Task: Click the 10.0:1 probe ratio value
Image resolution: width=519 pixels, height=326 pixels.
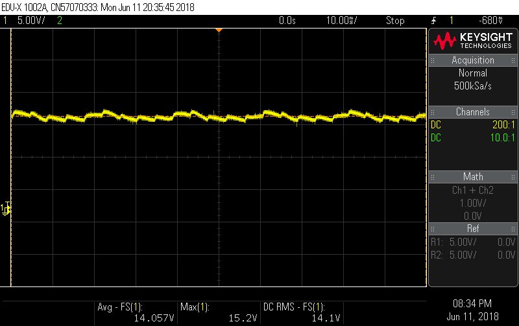Action: point(502,137)
